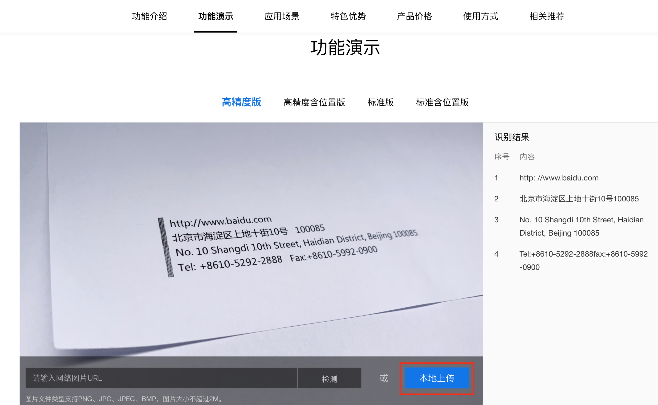Select the 功能演示 navigation tab
This screenshot has height=405, width=658.
216,16
